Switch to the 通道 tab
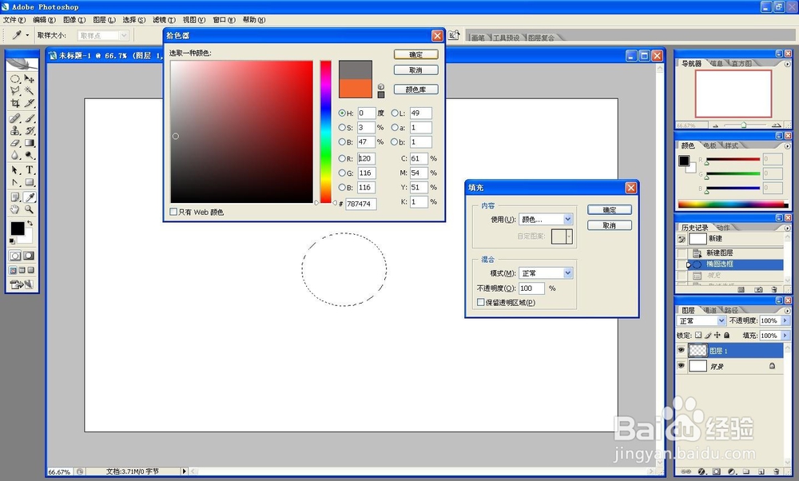Viewport: 799px width, 481px height. point(710,310)
